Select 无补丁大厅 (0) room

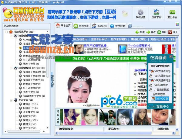click(31, 92)
